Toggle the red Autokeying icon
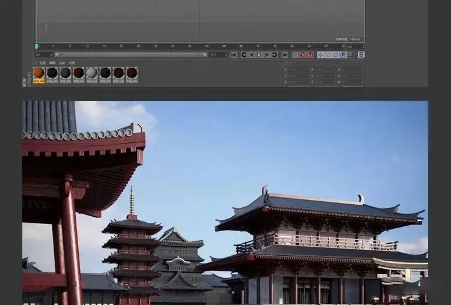The width and height of the screenshot is (451, 305). (x=310, y=55)
